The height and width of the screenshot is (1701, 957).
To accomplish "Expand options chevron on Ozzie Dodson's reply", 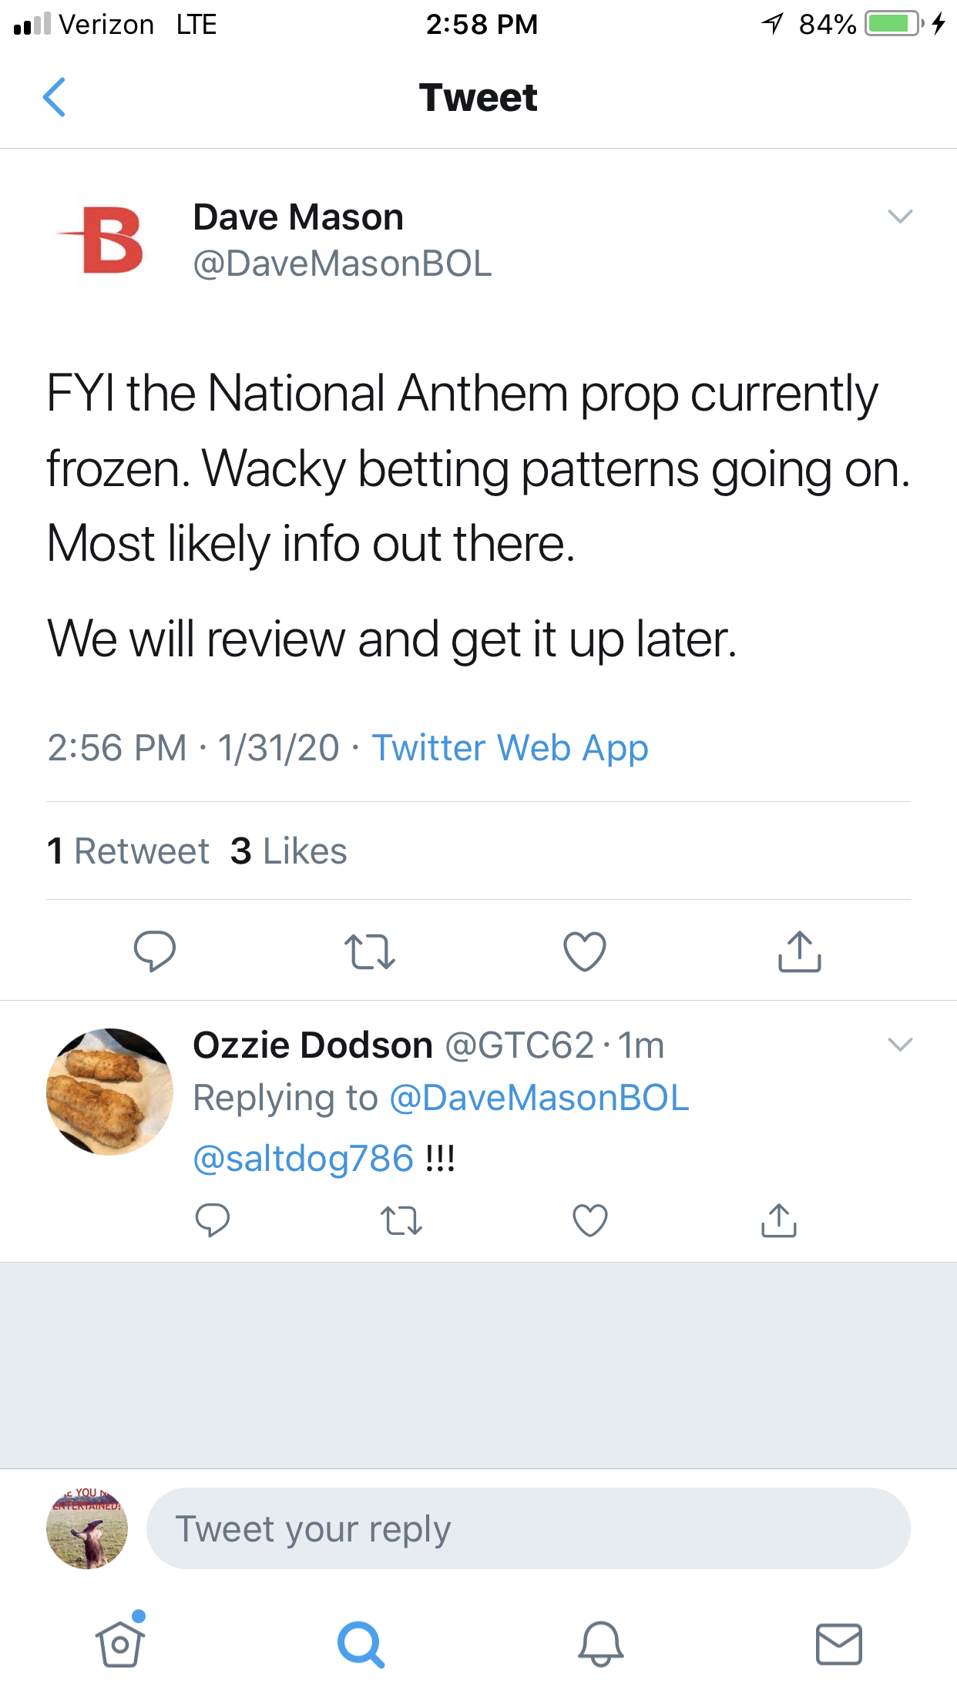I will point(900,1045).
